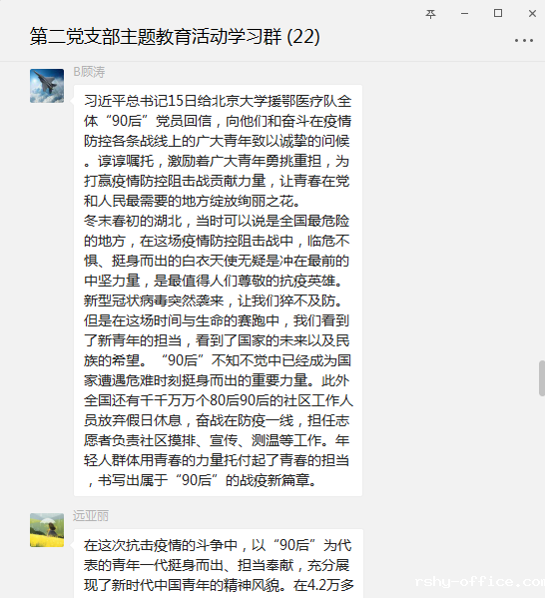Select 远亚丽's message beginning 在这次抗击疫情
Image resolution: width=545 pixels, height=598 pixels.
218,564
